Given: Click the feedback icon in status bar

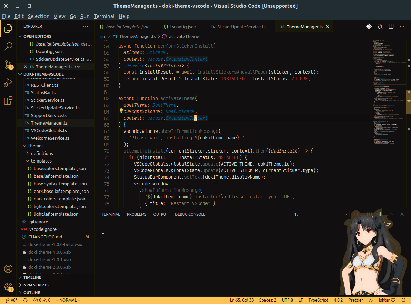Looking at the screenshot, I should pos(371,300).
